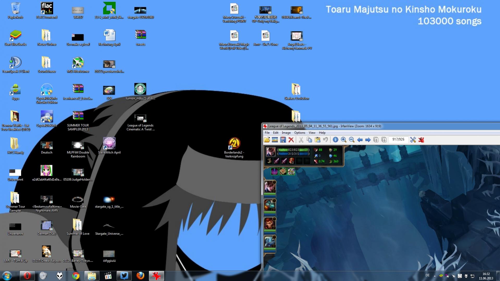Screen dimensions: 500x281
Task: Open Opera from the taskbar
Action: point(27,276)
